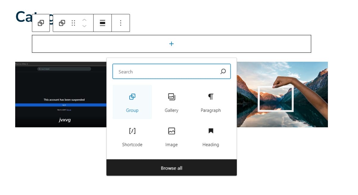Open the three-dot block options menu
358x195 pixels.
click(x=121, y=23)
